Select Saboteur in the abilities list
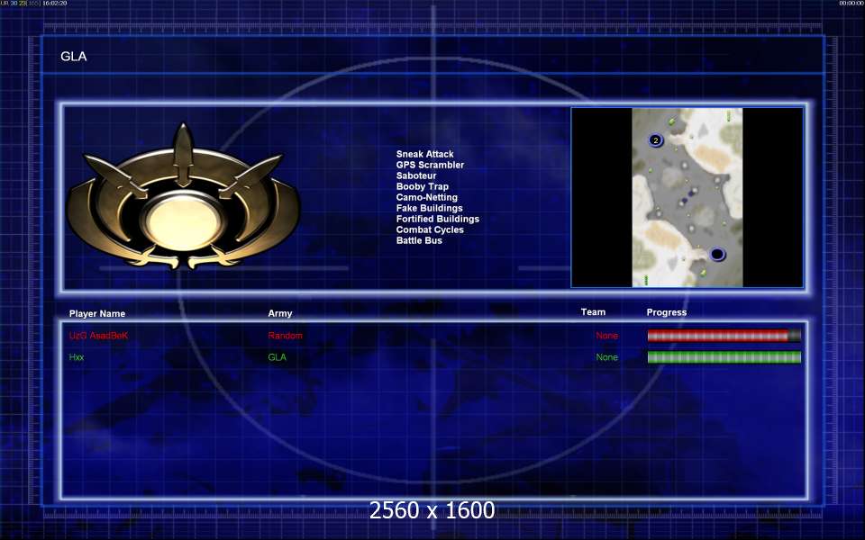Screen dimensions: 865x540 point(416,175)
